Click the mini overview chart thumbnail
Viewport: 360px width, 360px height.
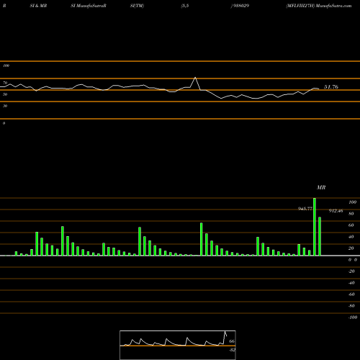point(178,345)
